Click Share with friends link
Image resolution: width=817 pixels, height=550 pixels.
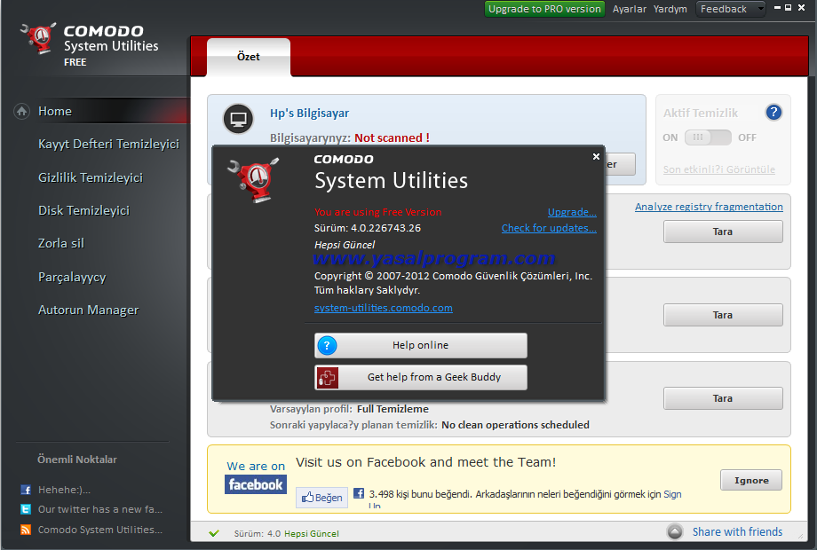(x=737, y=531)
